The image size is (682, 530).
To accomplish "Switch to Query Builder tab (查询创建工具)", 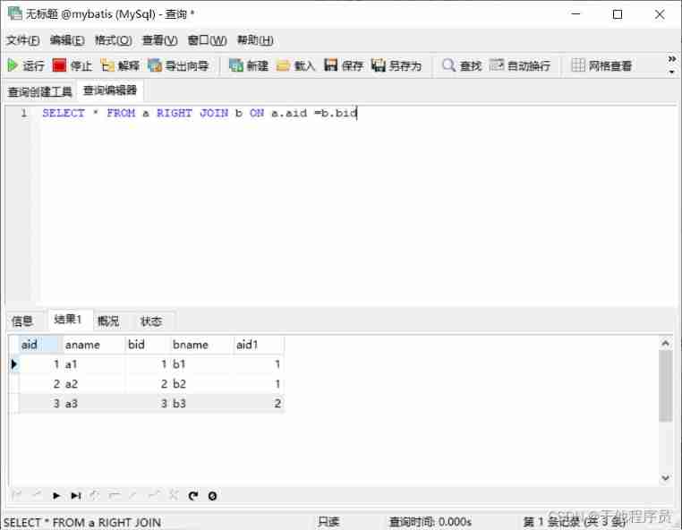I will pos(40,92).
